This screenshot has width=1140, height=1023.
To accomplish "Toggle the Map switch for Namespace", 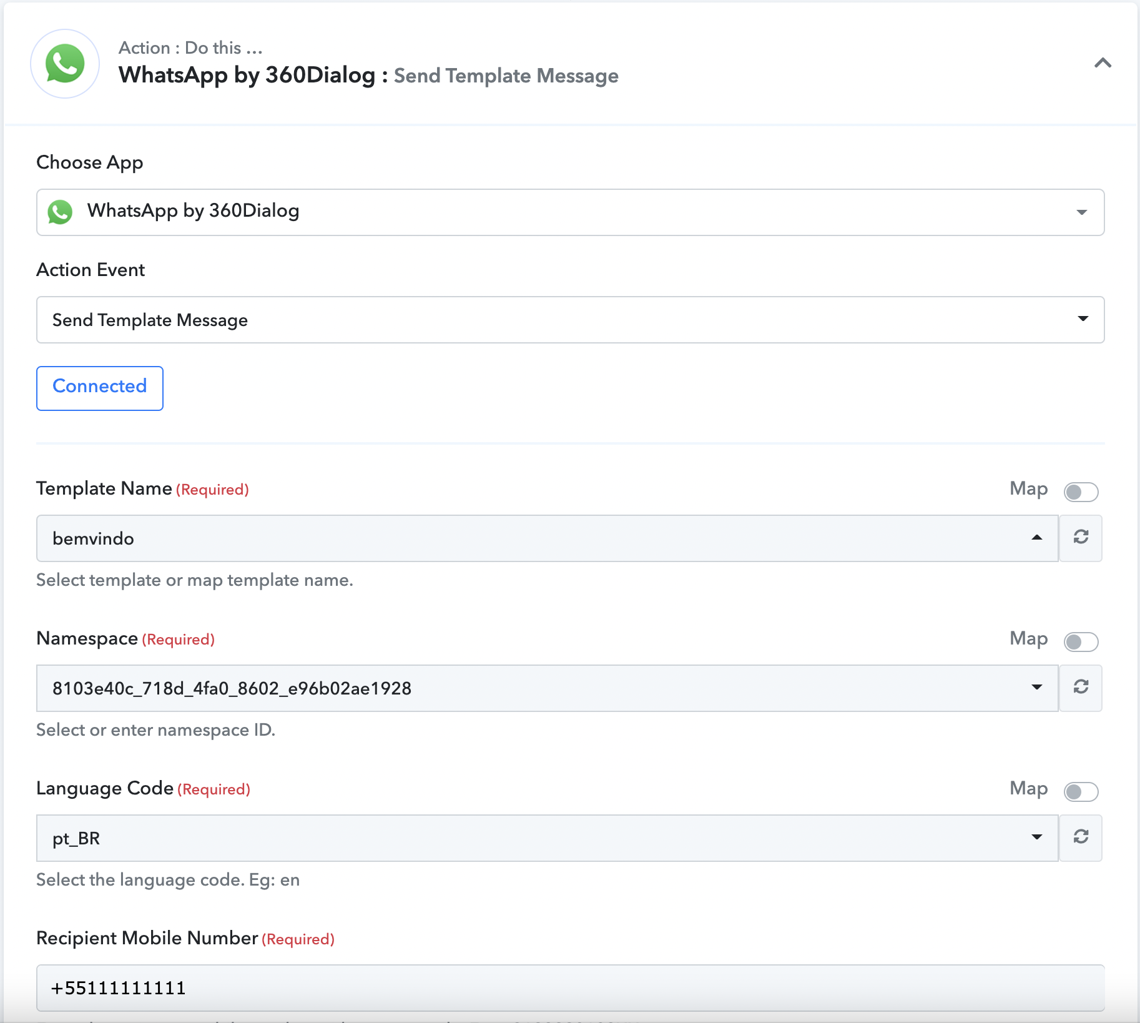I will tap(1081, 641).
